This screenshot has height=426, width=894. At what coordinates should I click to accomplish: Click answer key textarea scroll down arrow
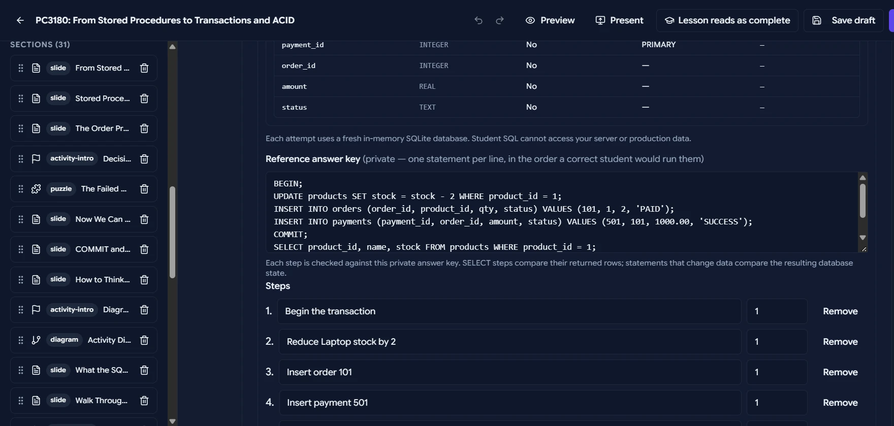point(863,238)
